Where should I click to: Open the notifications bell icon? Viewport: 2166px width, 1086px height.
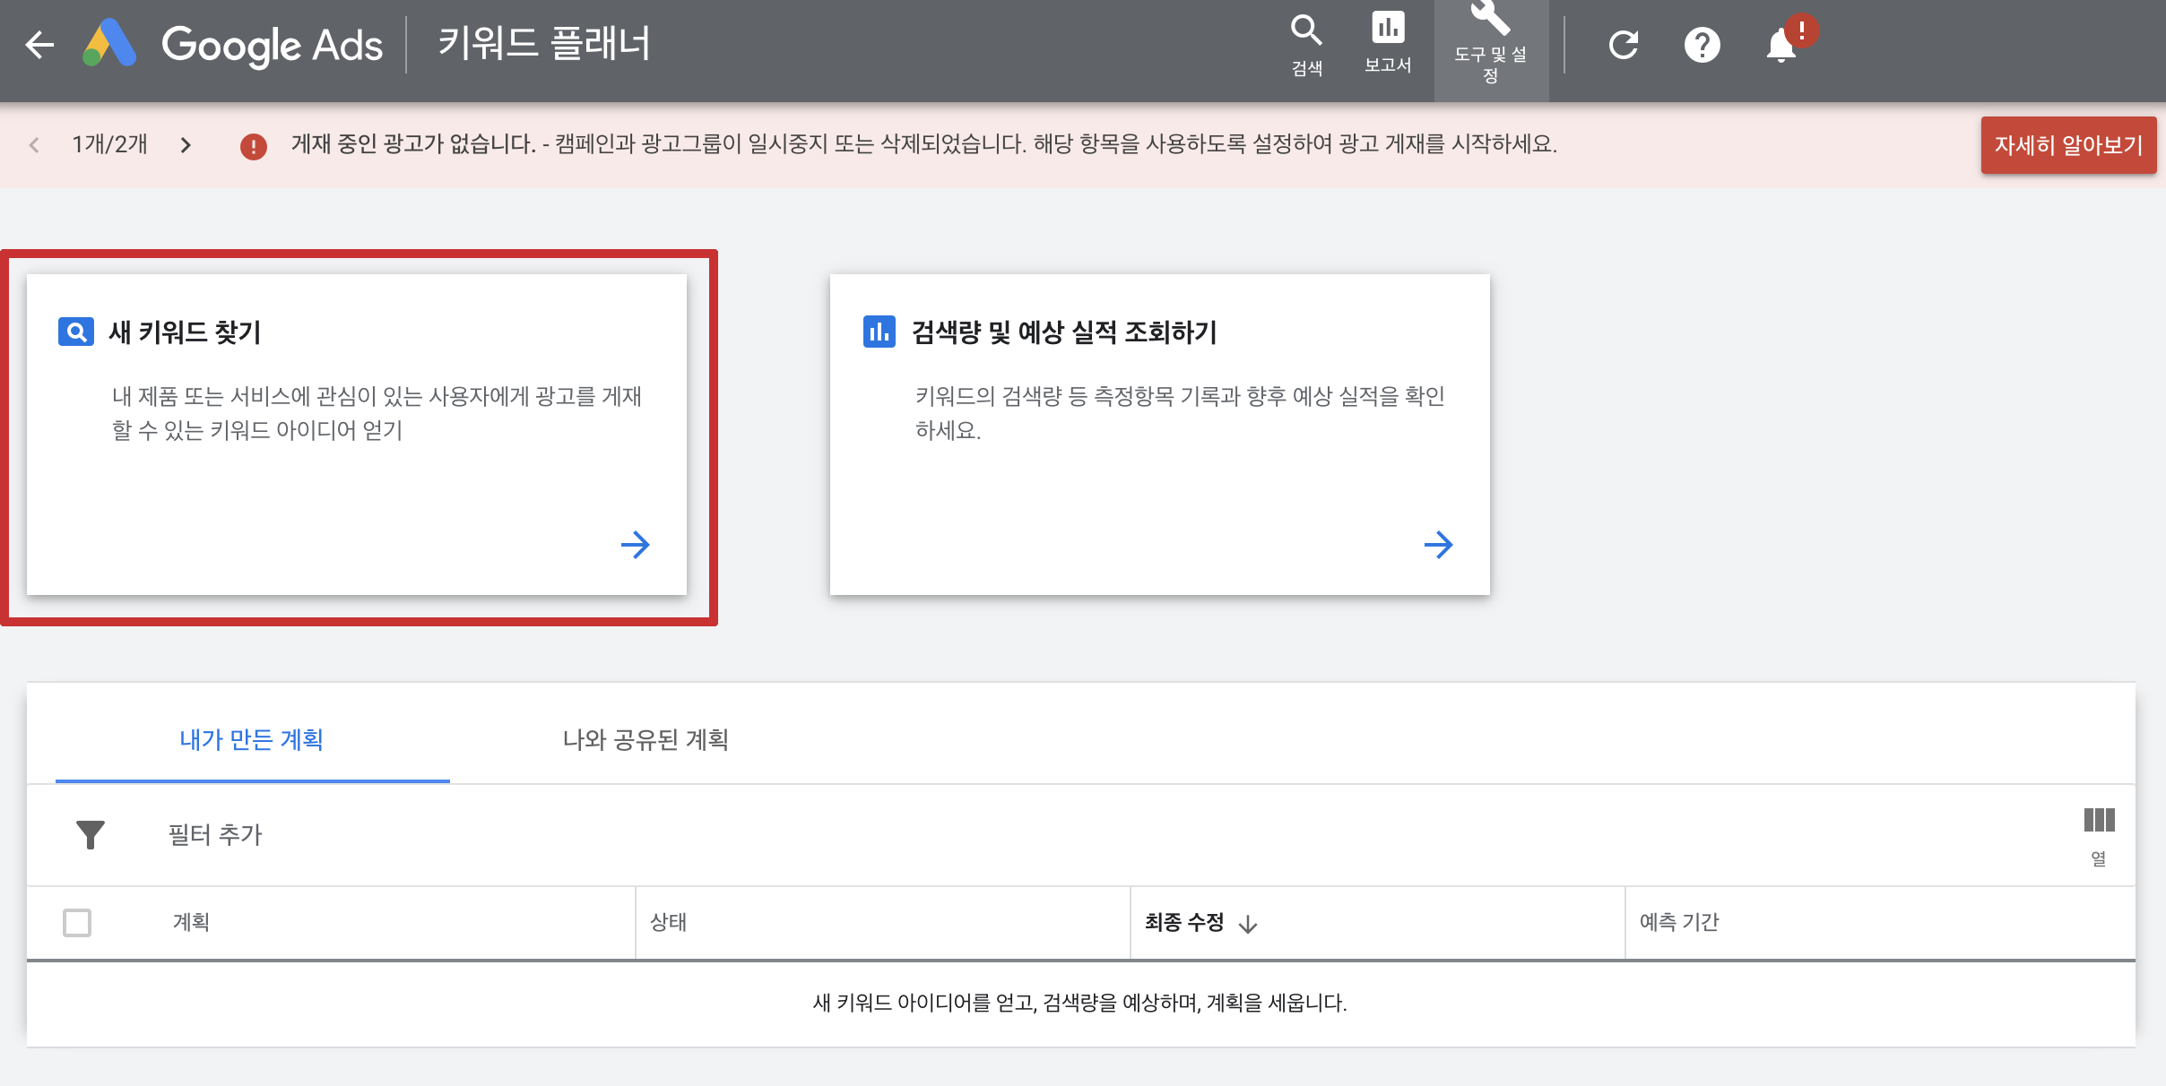1781,45
